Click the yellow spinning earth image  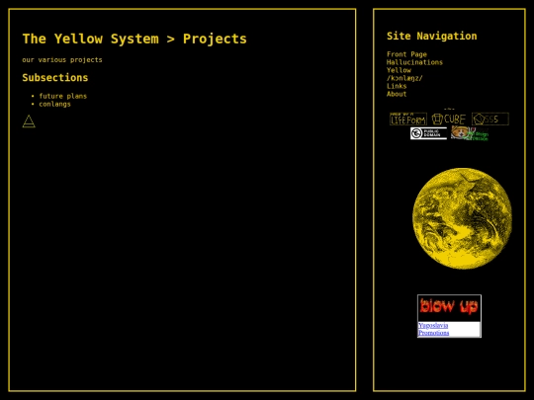click(462, 218)
